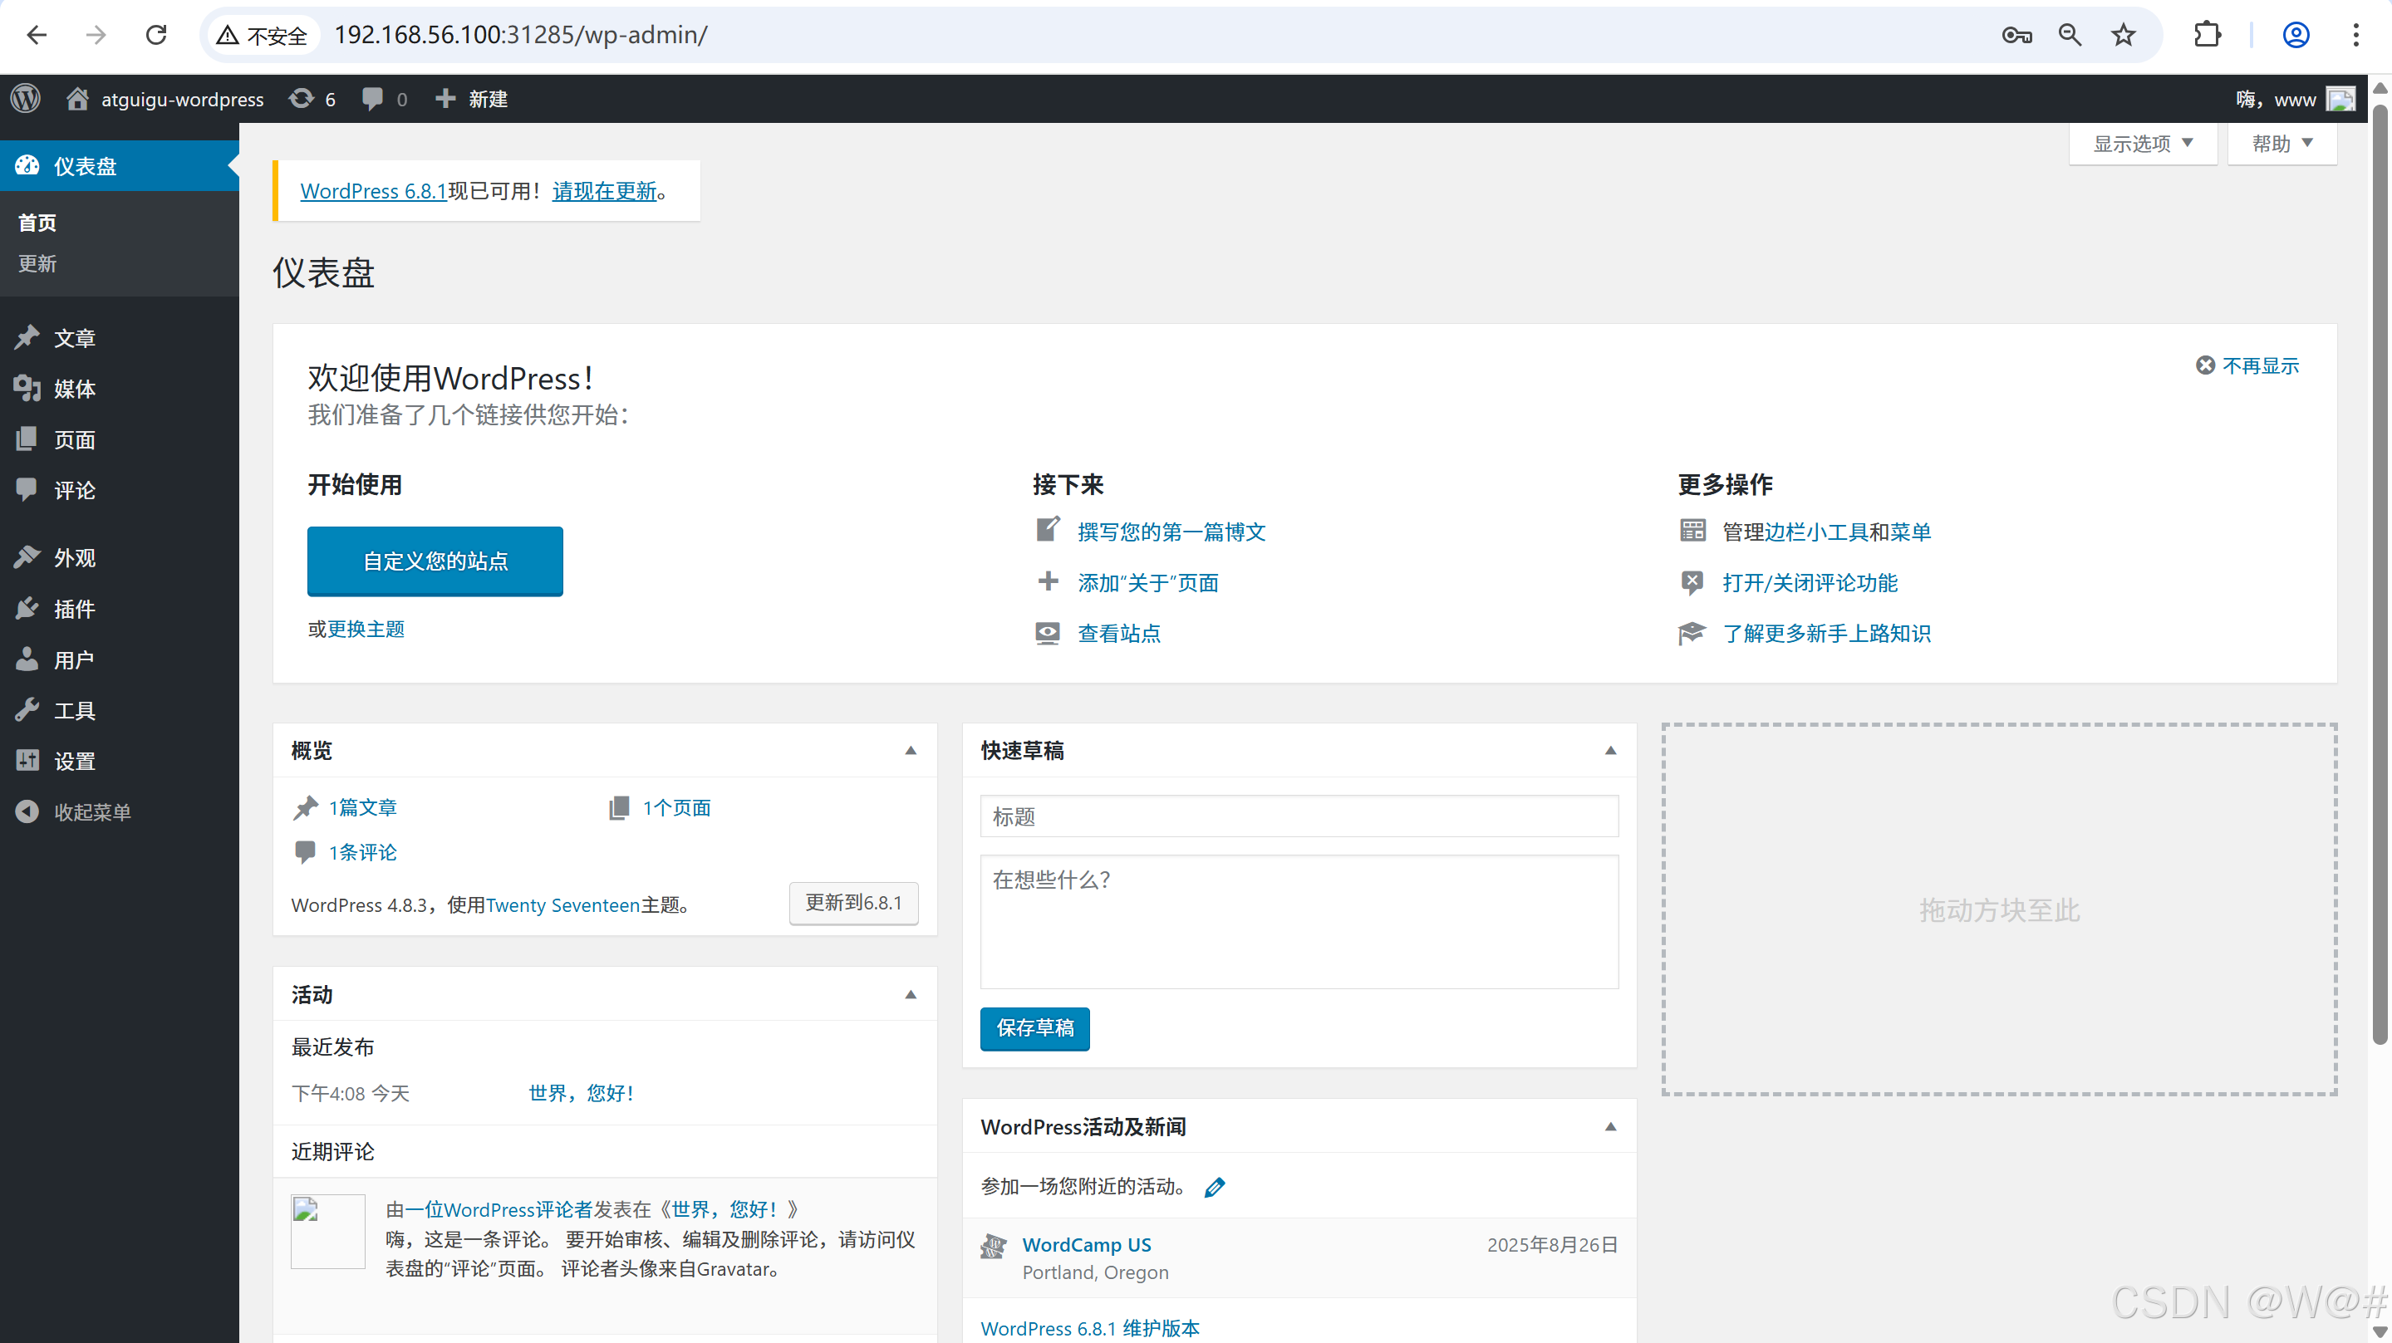Open the 添加"关于"页面 link
The image size is (2392, 1343).
[1147, 583]
